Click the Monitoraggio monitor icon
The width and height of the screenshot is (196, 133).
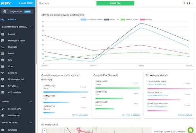point(3,80)
